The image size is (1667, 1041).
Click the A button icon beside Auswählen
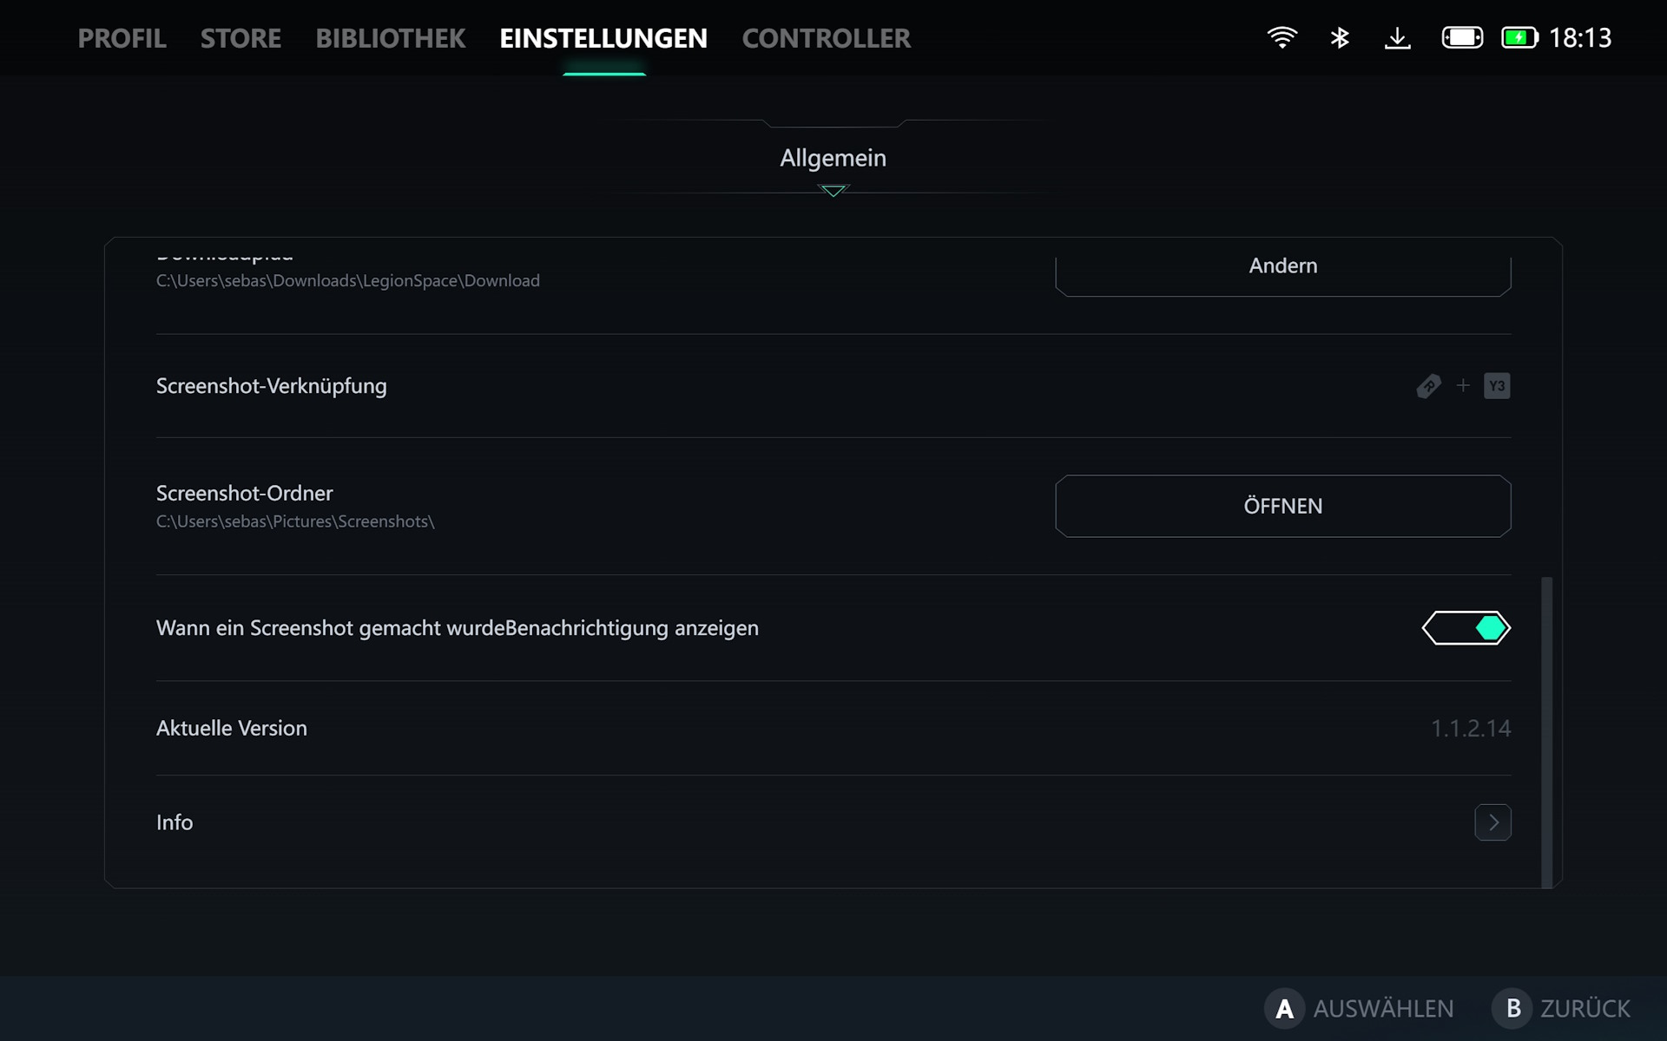(1284, 1008)
